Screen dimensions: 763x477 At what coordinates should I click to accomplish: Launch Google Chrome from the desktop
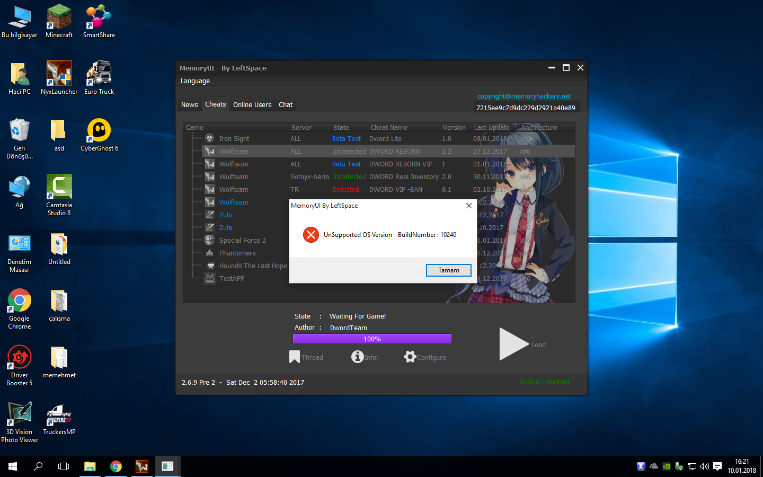(20, 310)
